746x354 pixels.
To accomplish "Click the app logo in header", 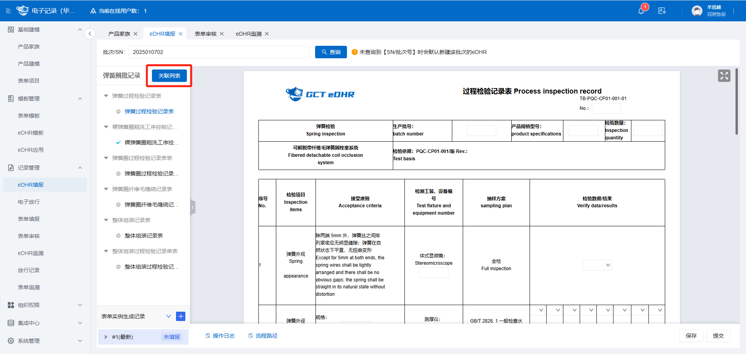I will tap(23, 10).
